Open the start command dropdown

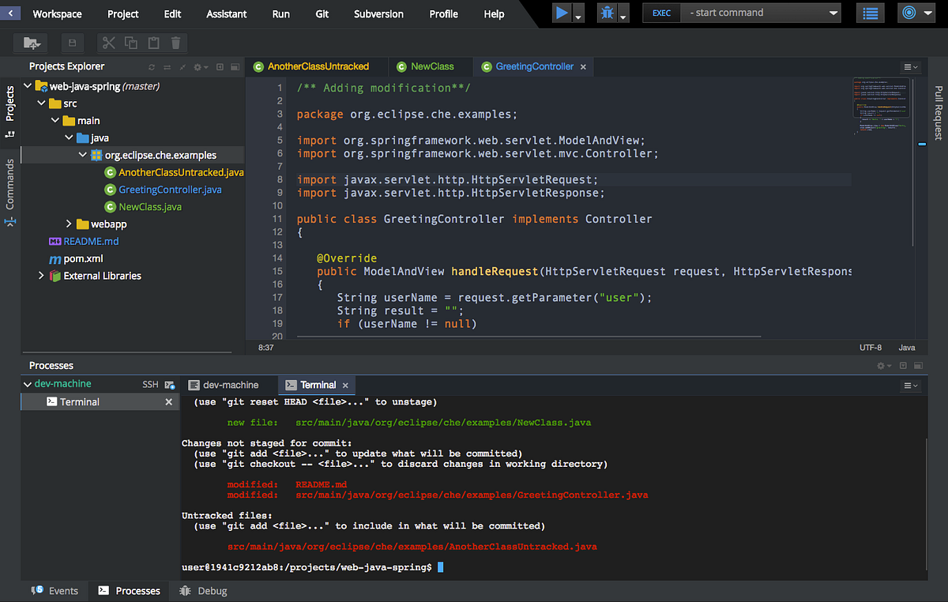point(834,13)
